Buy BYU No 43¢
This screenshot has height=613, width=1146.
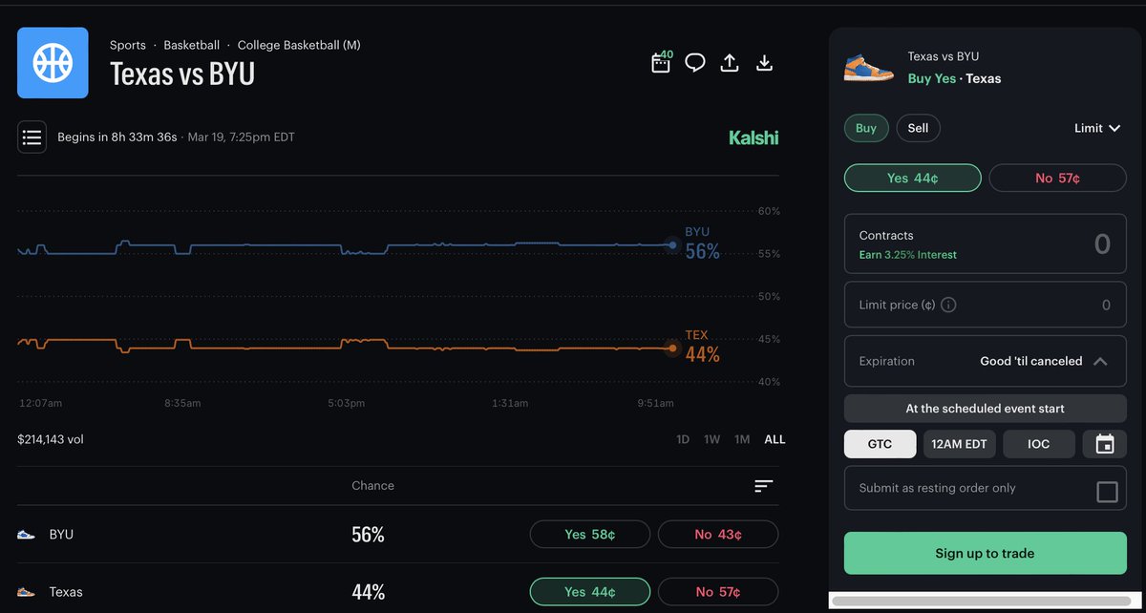[718, 535]
